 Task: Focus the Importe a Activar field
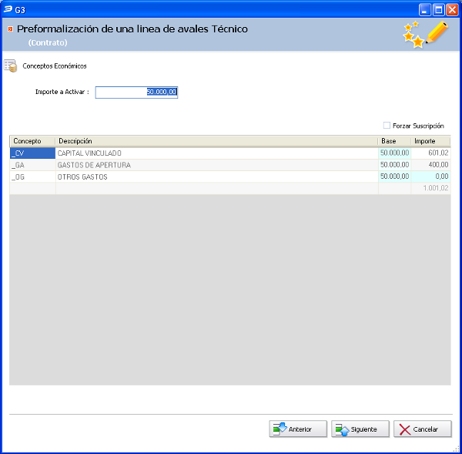point(136,92)
